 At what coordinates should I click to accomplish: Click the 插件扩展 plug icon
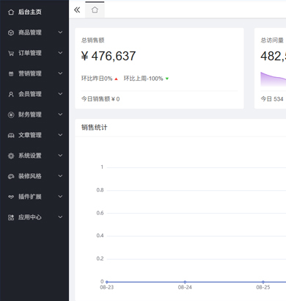click(x=11, y=197)
